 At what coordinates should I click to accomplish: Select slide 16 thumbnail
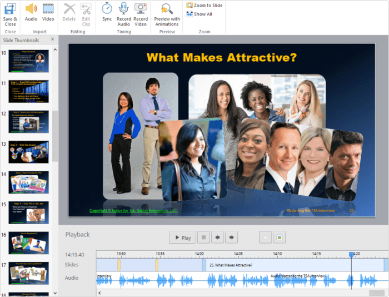tap(28, 243)
